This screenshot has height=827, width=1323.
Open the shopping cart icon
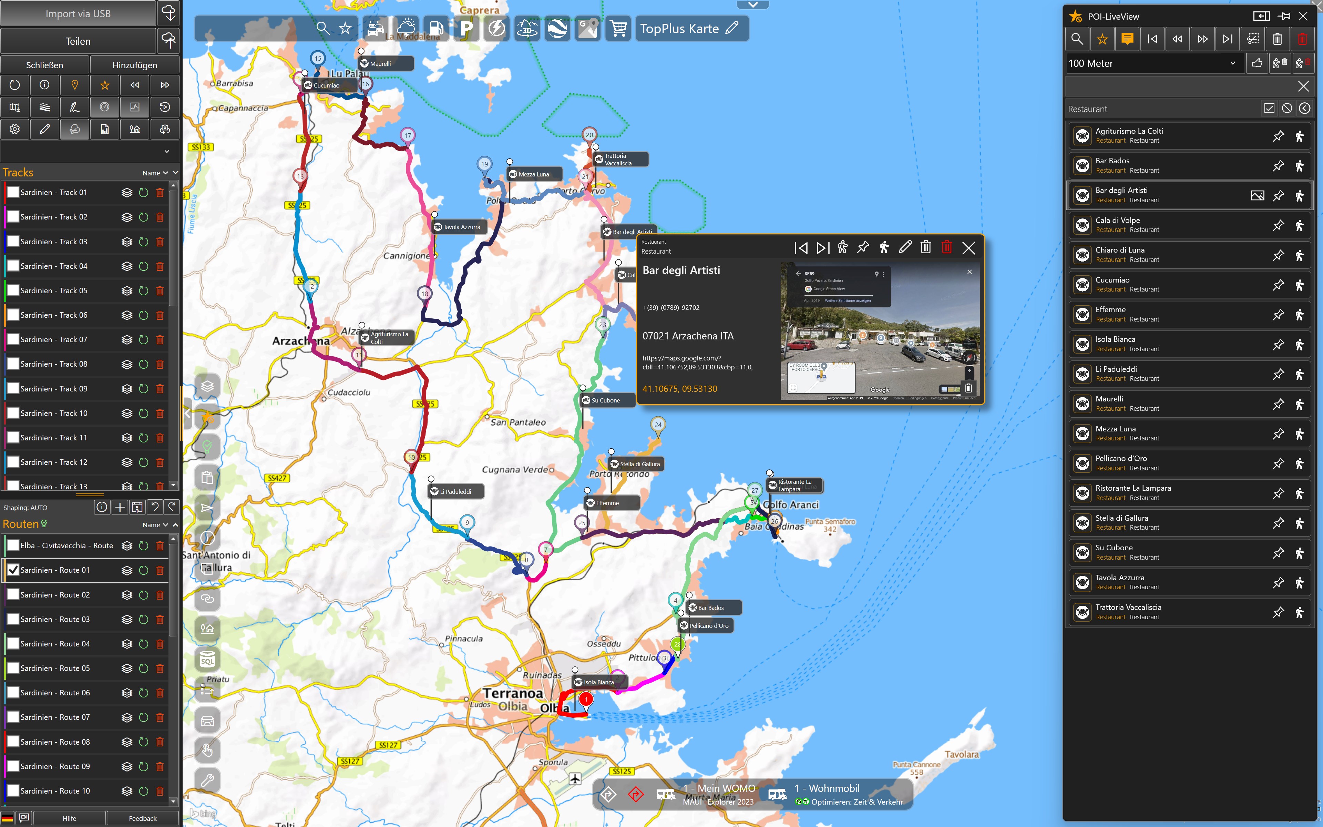coord(618,29)
